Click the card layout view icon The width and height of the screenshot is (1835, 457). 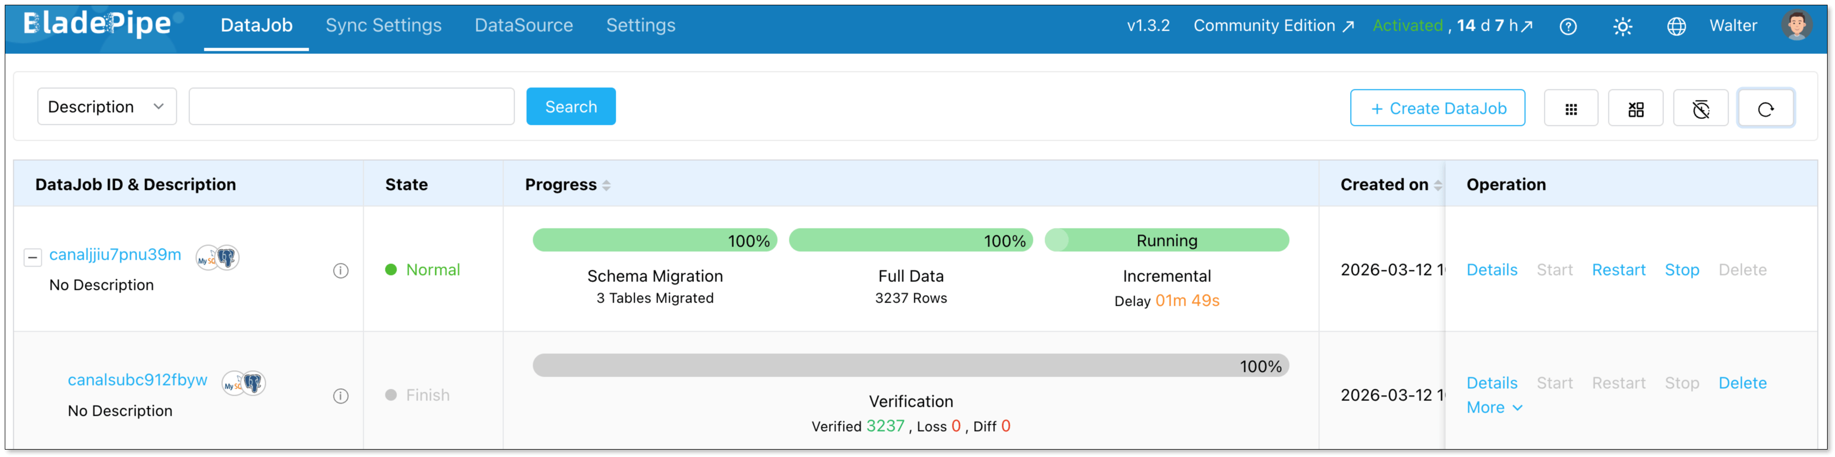tap(1635, 108)
